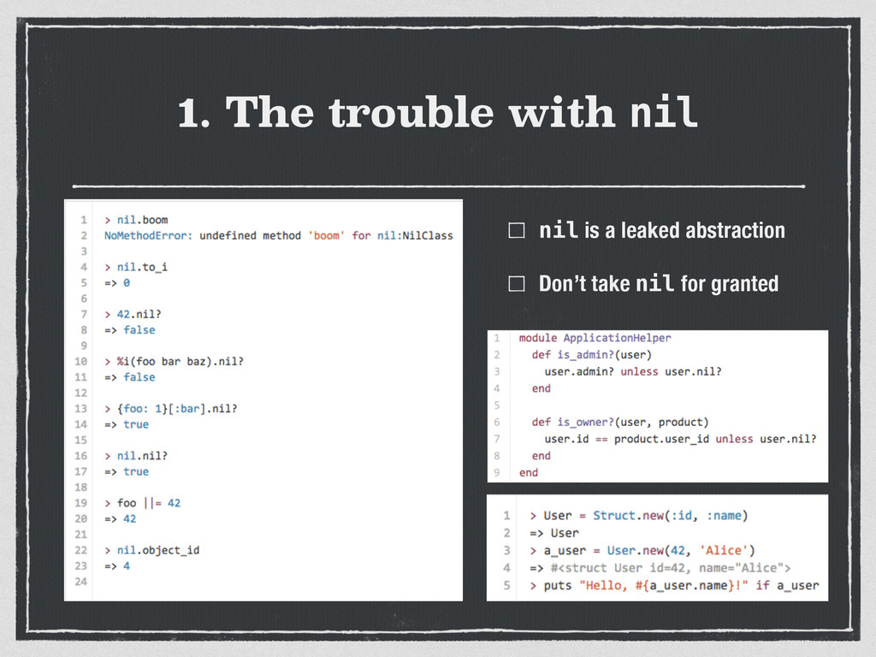Click 'def is_admin?(user)' line

(x=592, y=355)
